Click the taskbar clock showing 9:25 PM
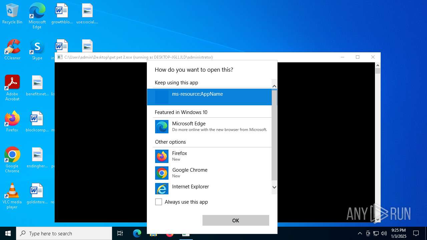427x240 pixels. pyautogui.click(x=399, y=233)
